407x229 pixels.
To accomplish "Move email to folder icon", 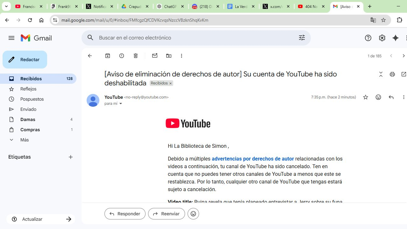I will 169,56.
